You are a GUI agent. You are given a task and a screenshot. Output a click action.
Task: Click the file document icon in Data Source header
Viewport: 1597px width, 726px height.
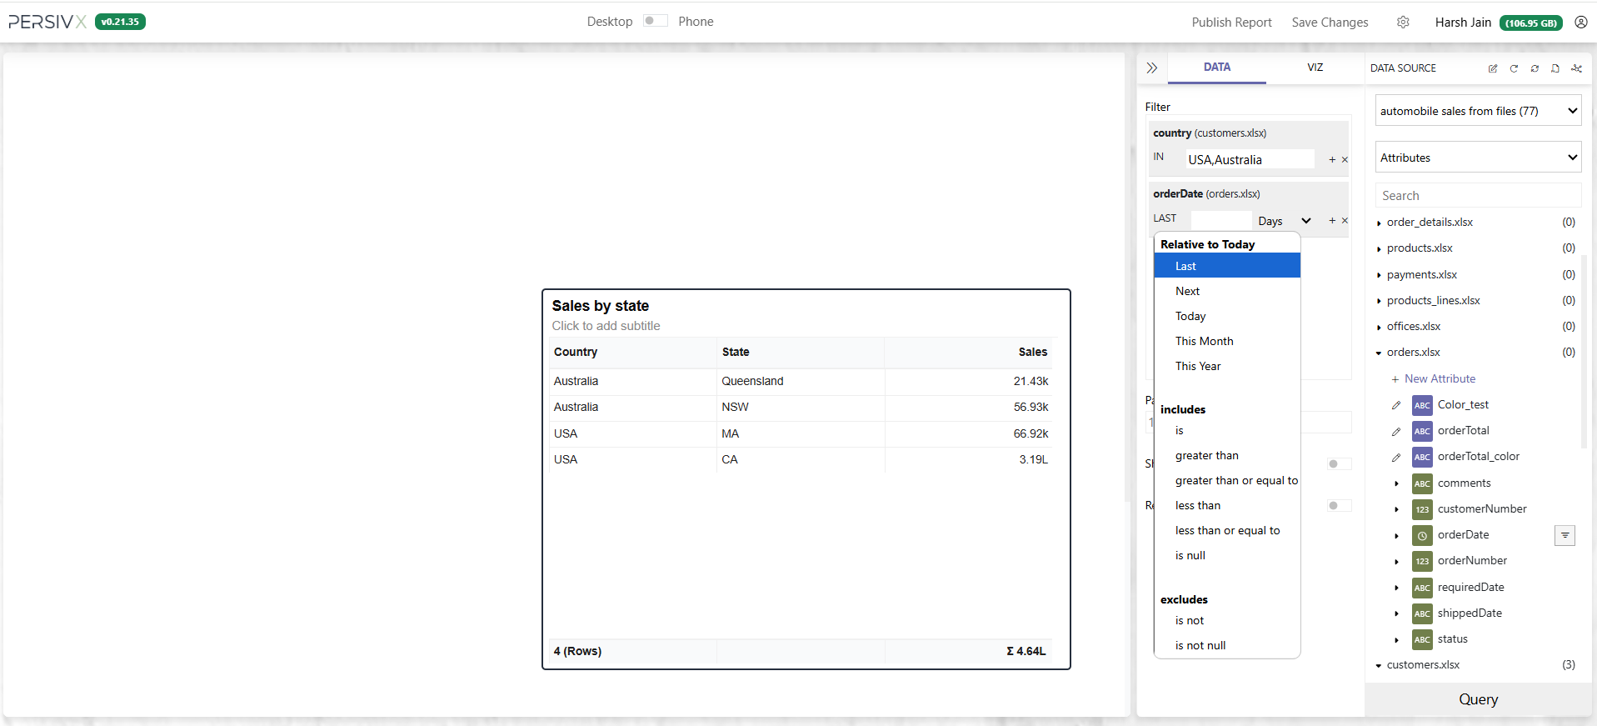pyautogui.click(x=1555, y=68)
